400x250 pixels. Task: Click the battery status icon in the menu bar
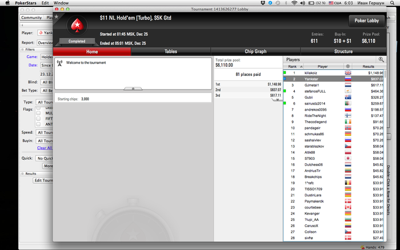[311, 3]
